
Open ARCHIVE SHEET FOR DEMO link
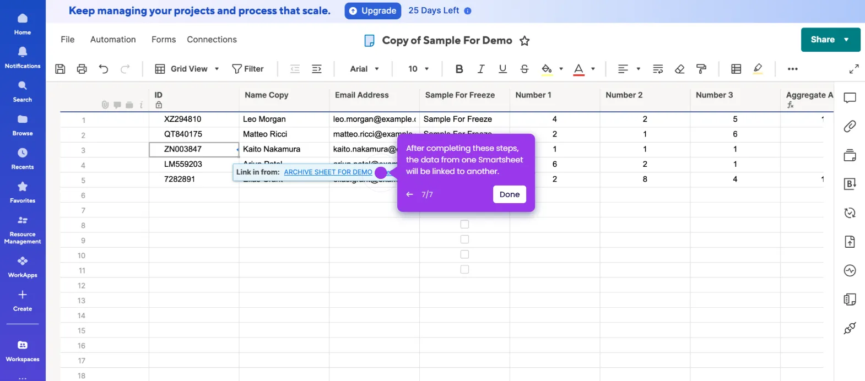click(x=328, y=172)
